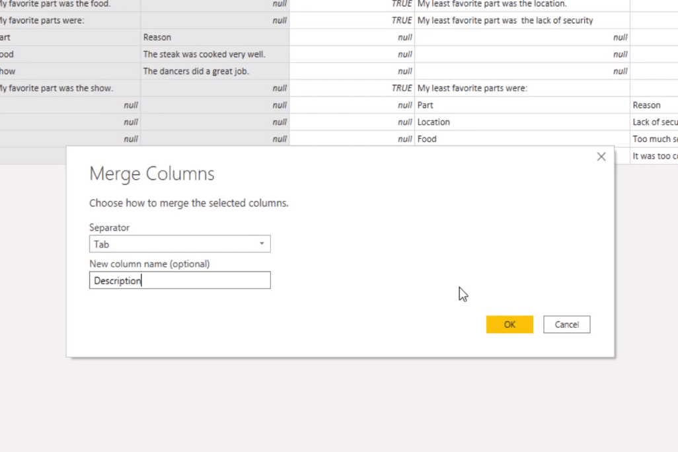Confirm merge with the OK button
678x452 pixels.
[x=509, y=324]
